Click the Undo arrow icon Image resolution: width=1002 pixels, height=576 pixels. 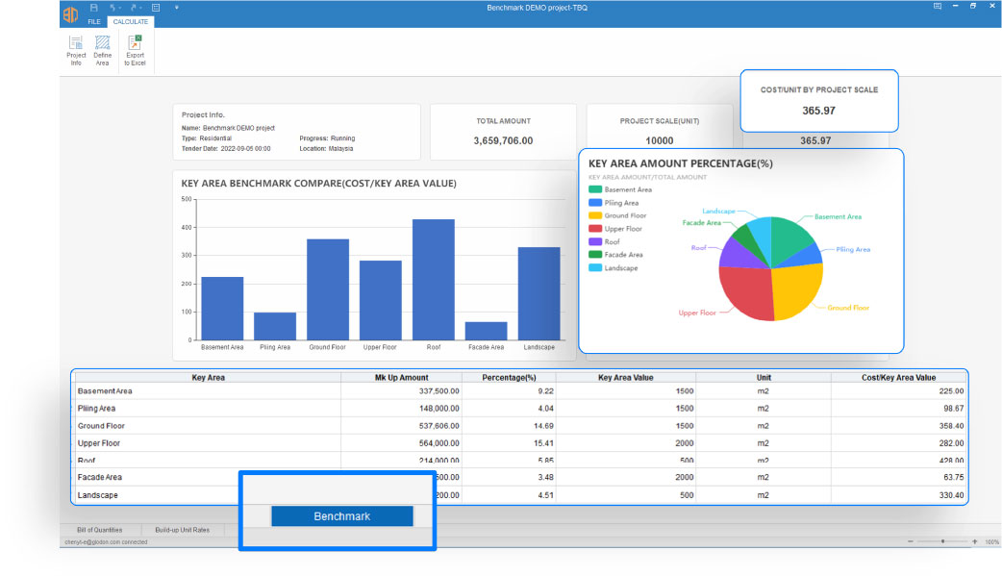click(x=113, y=7)
